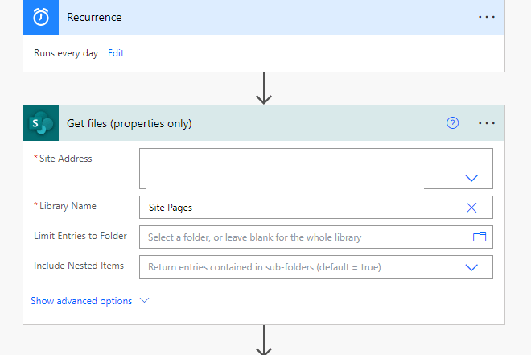Expand the Site Address dropdown chevron
Image resolution: width=531 pixels, height=355 pixels.
click(x=471, y=178)
